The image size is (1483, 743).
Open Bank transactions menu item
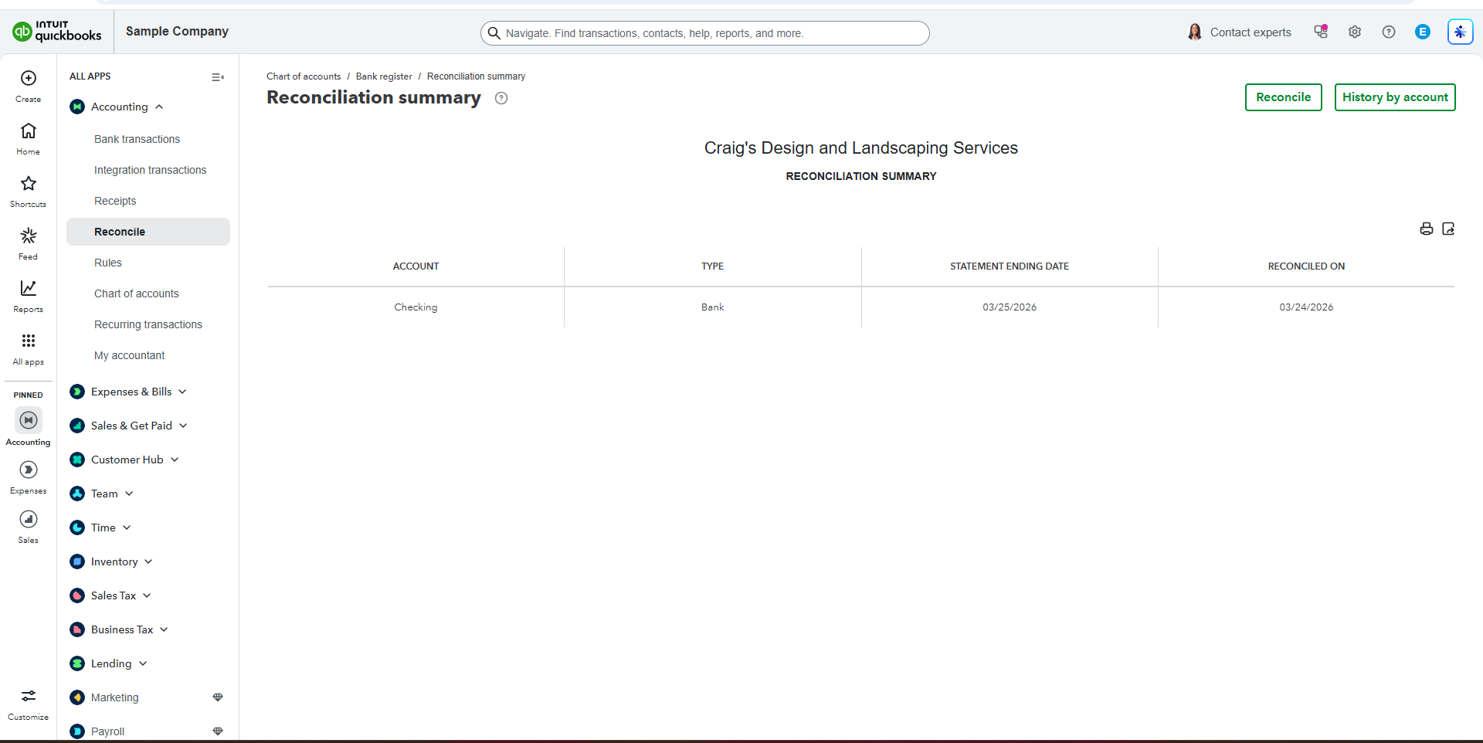pyautogui.click(x=137, y=139)
